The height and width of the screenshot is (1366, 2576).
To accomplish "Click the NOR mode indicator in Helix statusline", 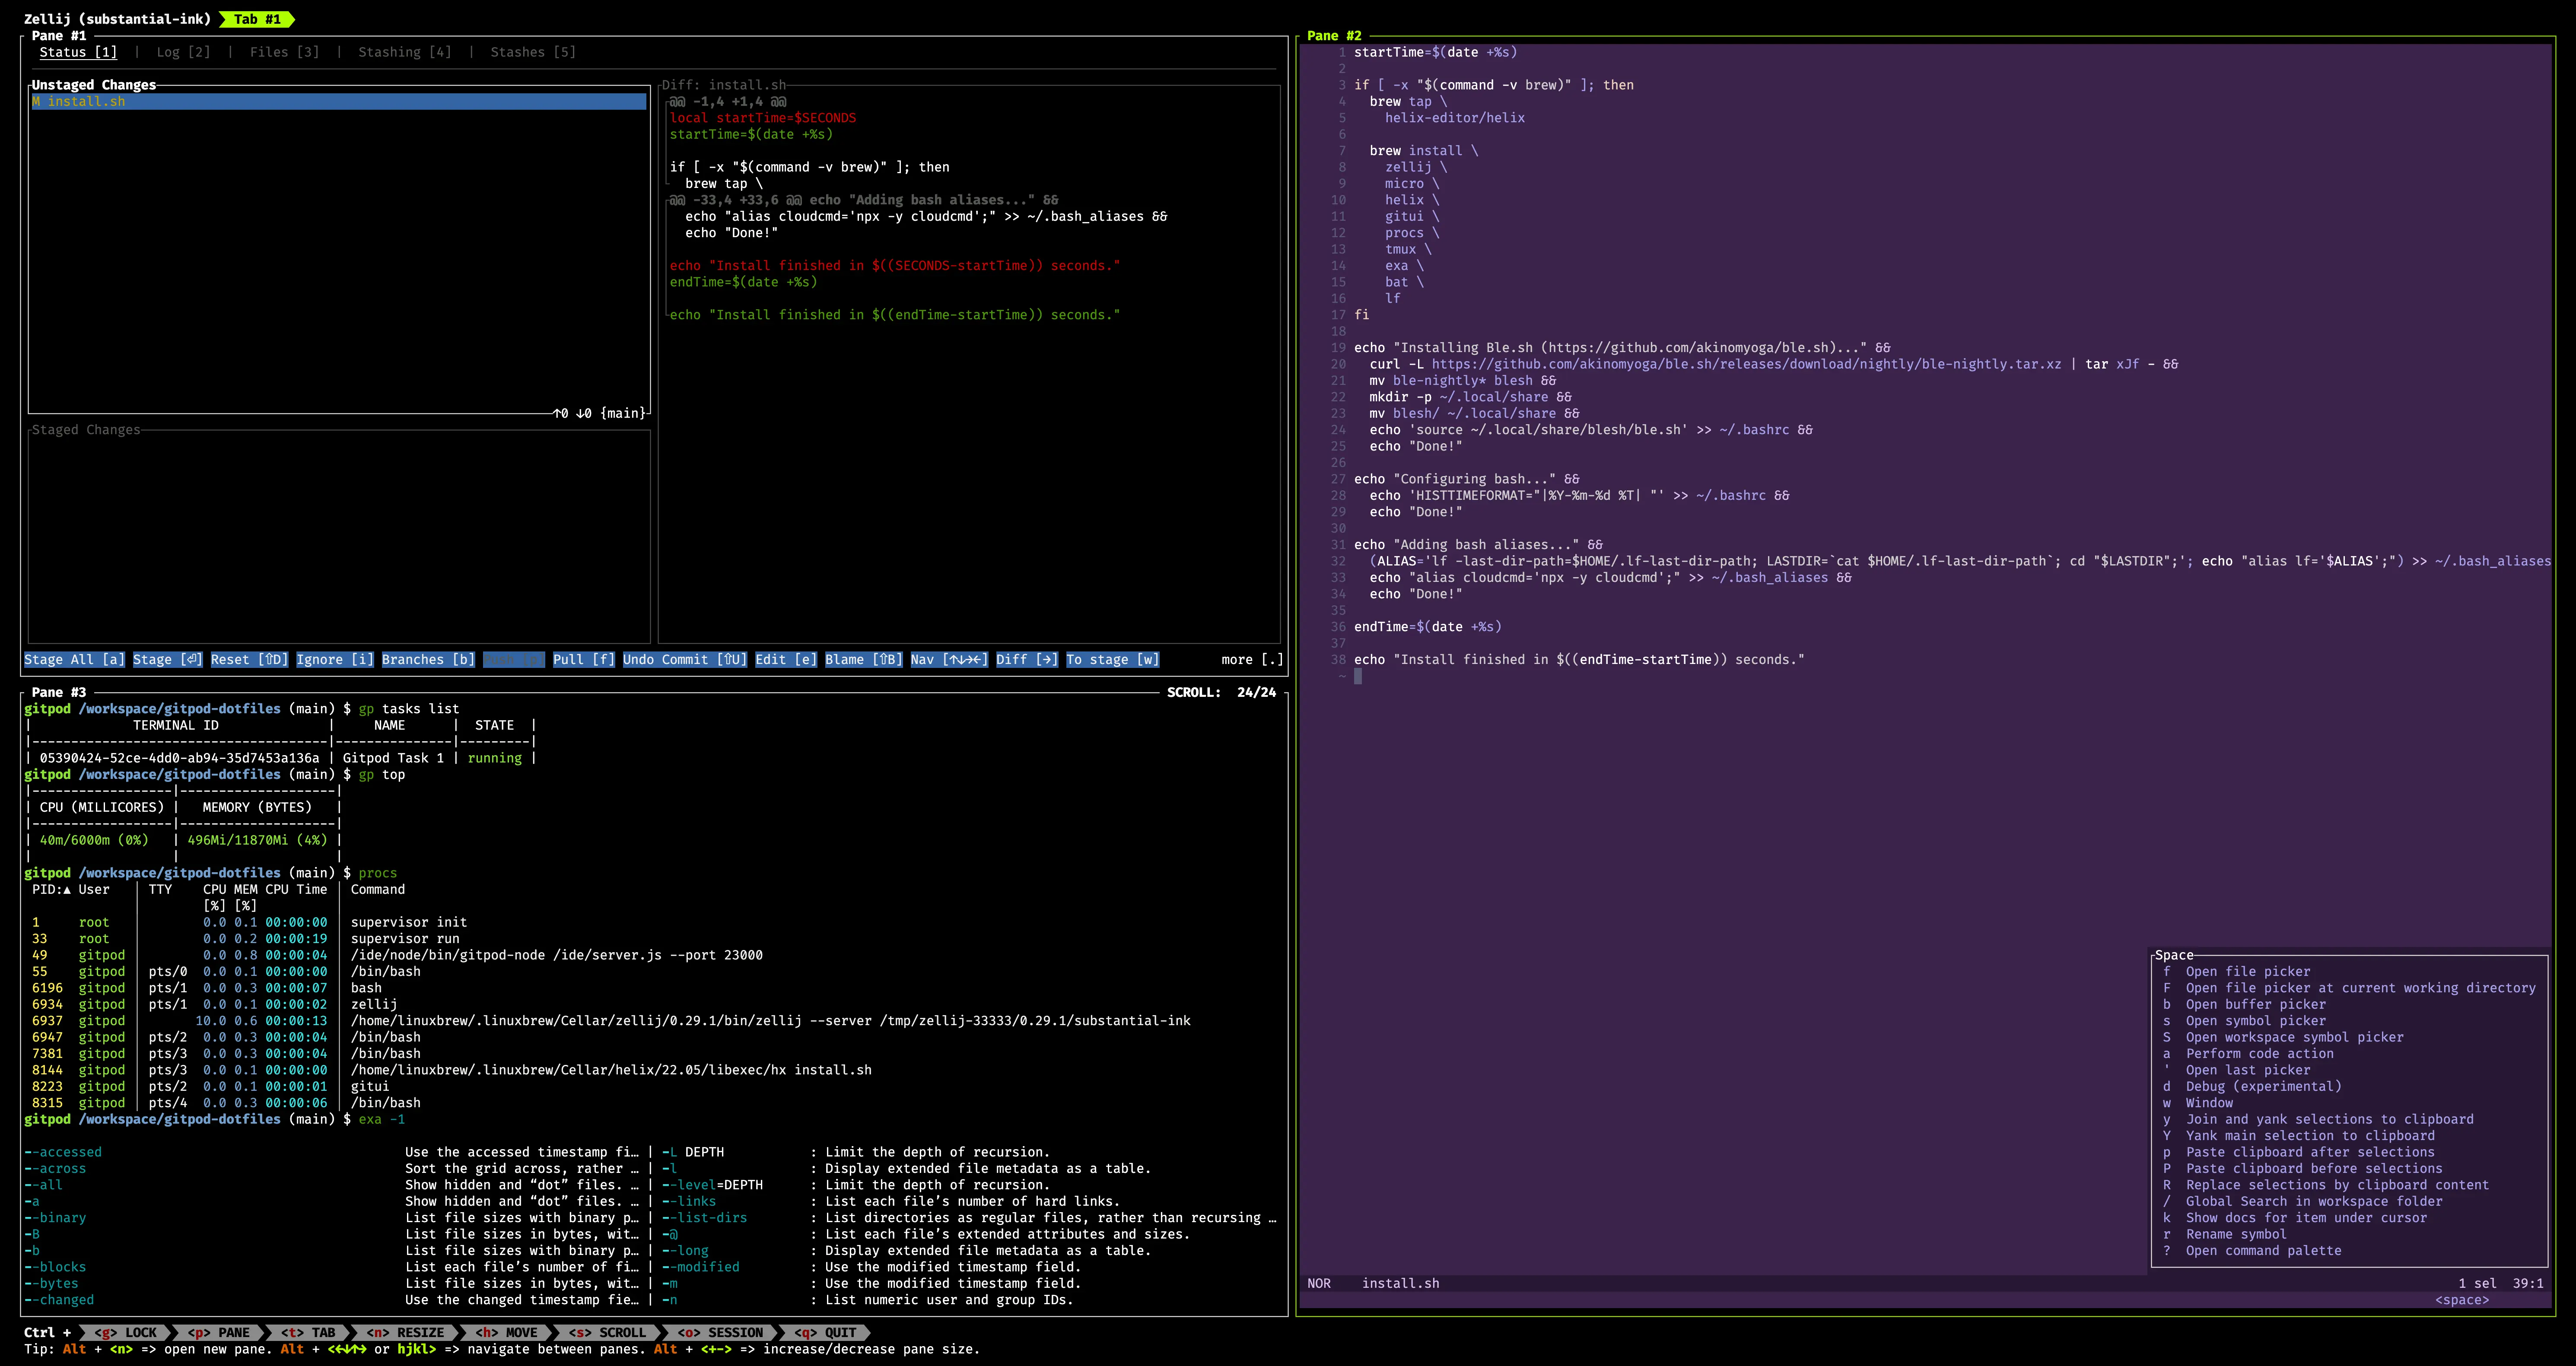I will 1319,1283.
